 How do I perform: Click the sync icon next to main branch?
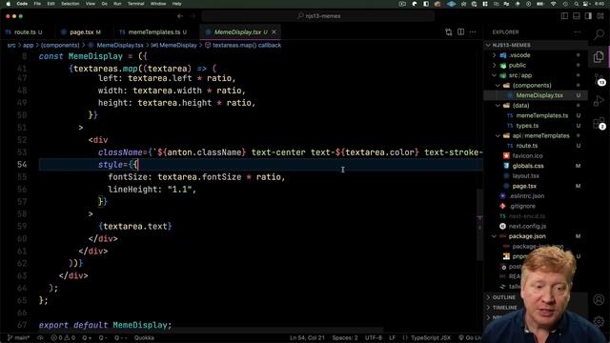[x=40, y=338]
